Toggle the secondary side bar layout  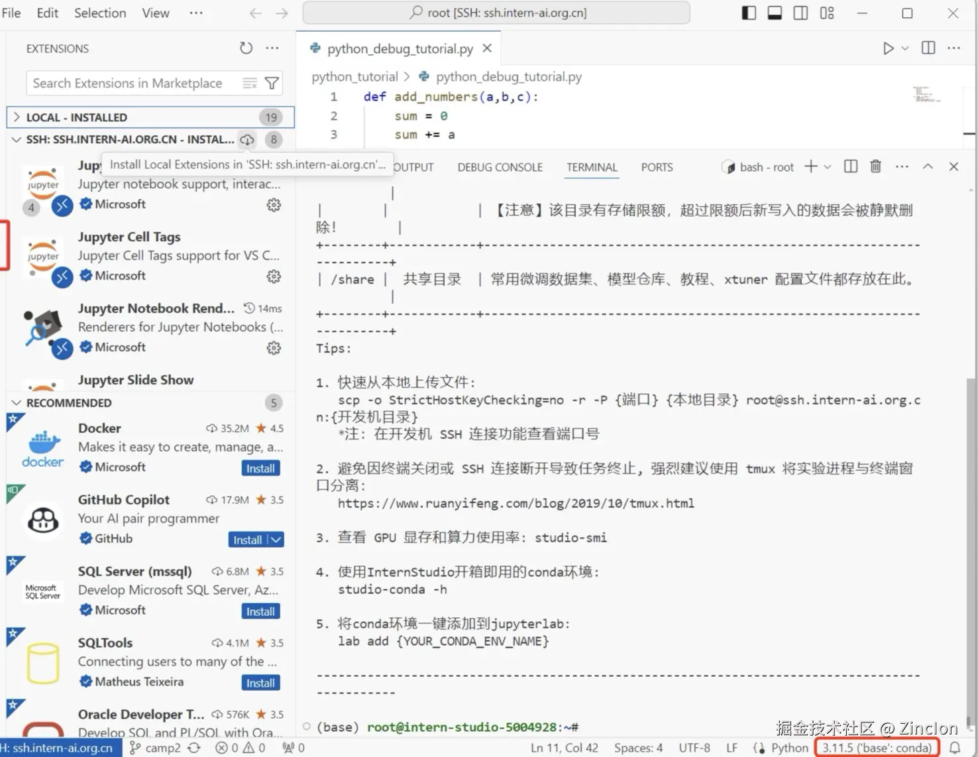click(800, 13)
